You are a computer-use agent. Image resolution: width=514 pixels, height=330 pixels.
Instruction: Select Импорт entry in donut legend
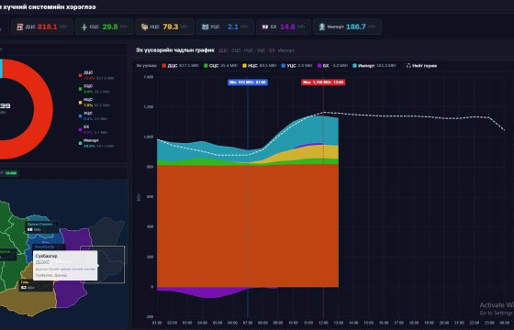click(x=96, y=143)
